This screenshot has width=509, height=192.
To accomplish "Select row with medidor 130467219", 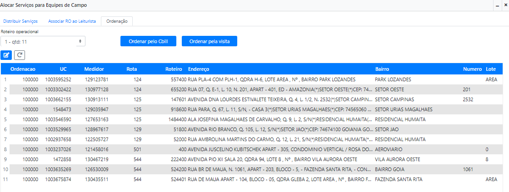I will 96,159.
